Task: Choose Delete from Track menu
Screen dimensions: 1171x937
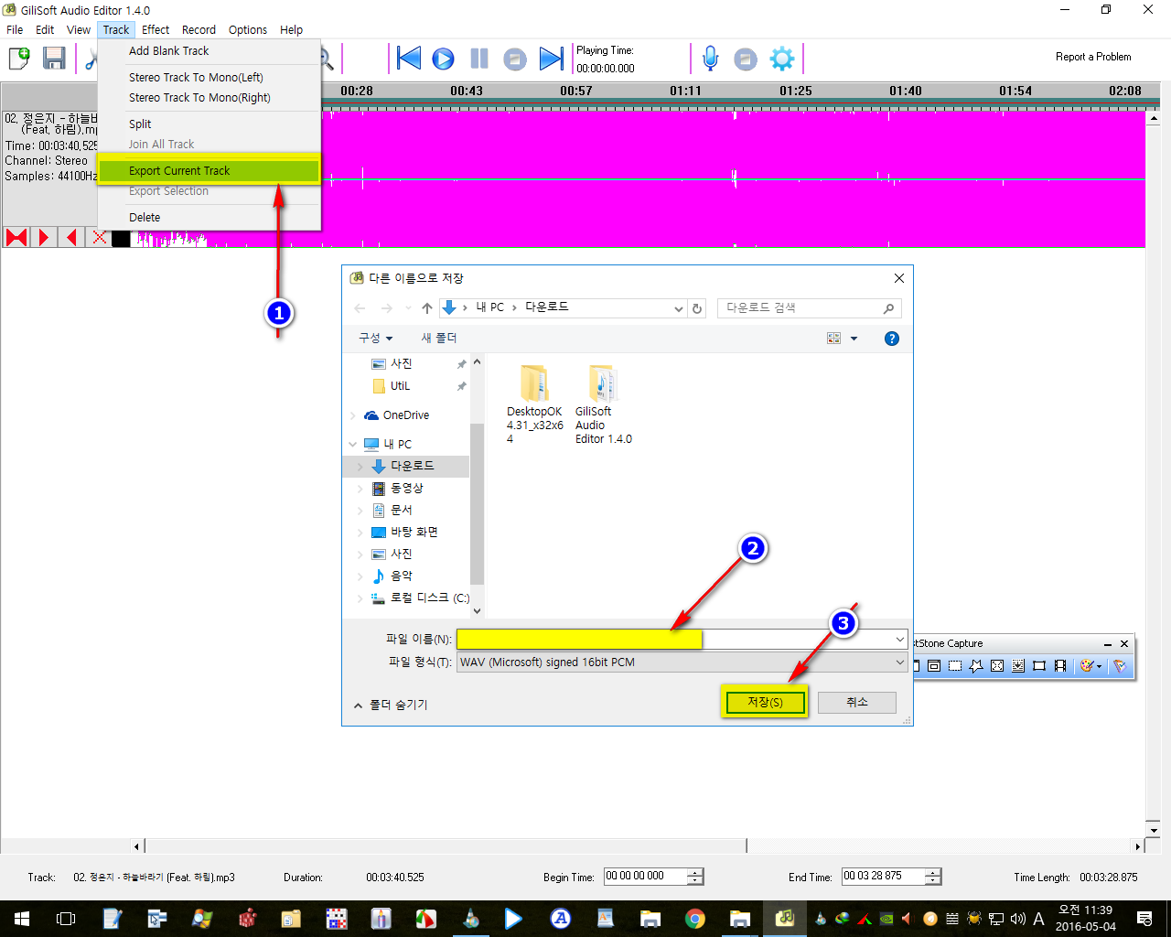Action: [x=209, y=218]
